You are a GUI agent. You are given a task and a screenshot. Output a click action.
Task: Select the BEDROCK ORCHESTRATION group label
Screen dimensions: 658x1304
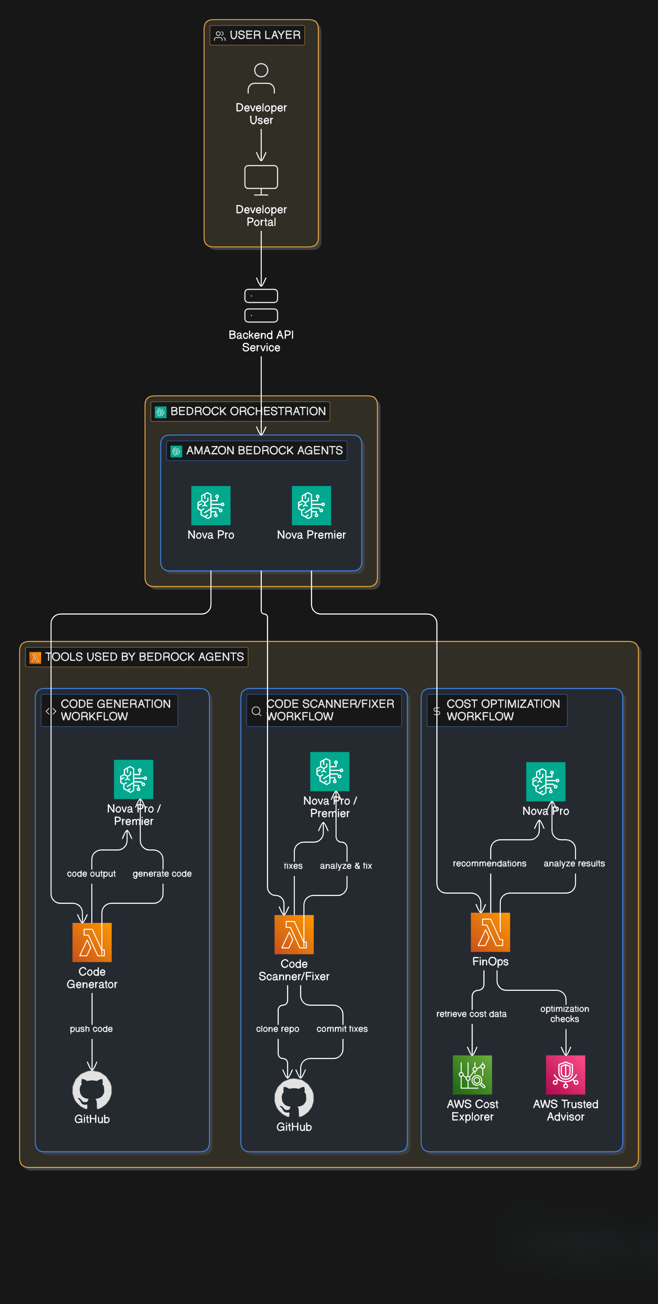click(240, 411)
